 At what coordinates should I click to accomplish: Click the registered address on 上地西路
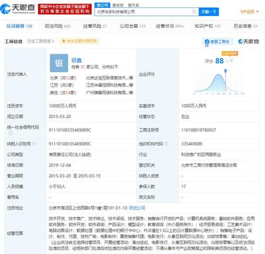click(88, 208)
